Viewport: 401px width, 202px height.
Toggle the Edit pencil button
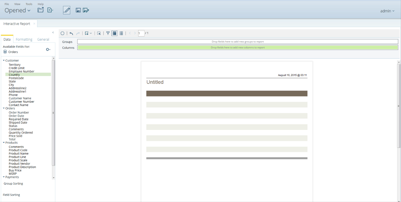[x=67, y=10]
